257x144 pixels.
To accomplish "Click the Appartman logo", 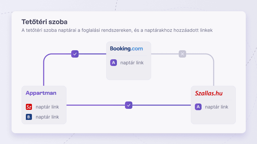I will click(41, 93).
